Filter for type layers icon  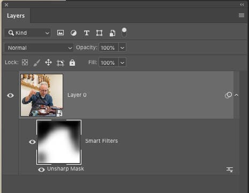87,33
